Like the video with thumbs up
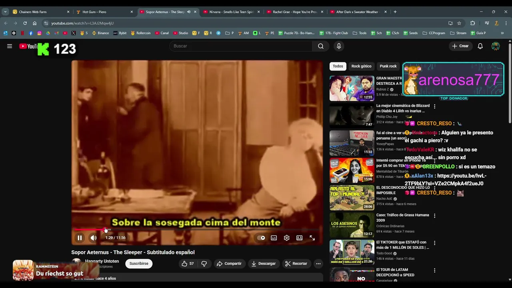Screen dimensions: 512x288 pos(188,264)
